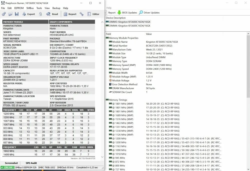Image resolution: width=250 pixels, height=171 pixels.
Task: Select the Serial Number row in right window
Action: coord(140,46)
